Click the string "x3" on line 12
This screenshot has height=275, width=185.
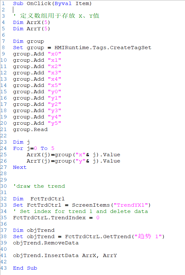click(55, 73)
